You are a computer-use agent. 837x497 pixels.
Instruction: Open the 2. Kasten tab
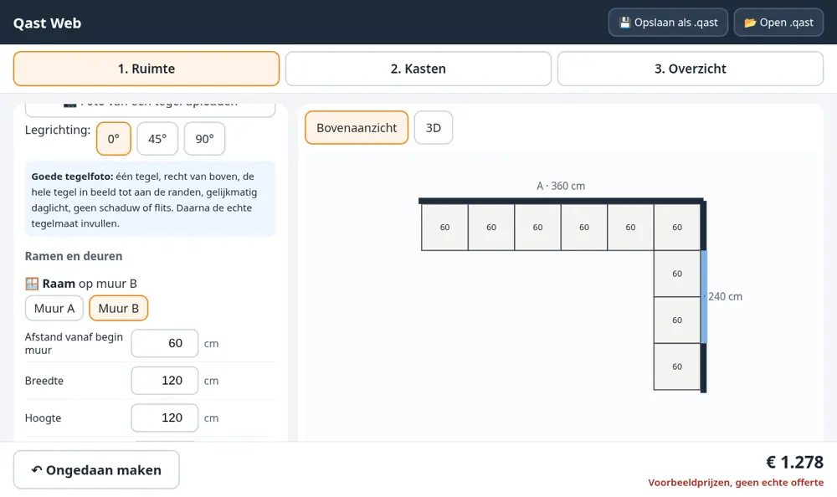pyautogui.click(x=418, y=69)
